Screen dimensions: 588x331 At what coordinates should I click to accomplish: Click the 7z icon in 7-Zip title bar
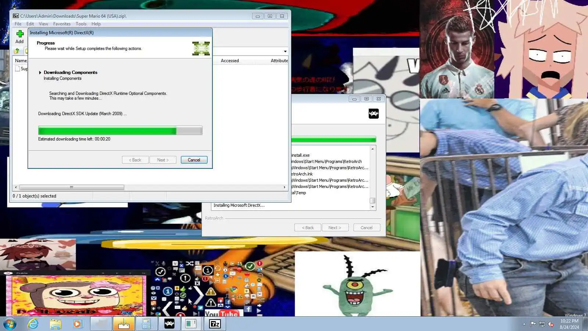pyautogui.click(x=16, y=16)
